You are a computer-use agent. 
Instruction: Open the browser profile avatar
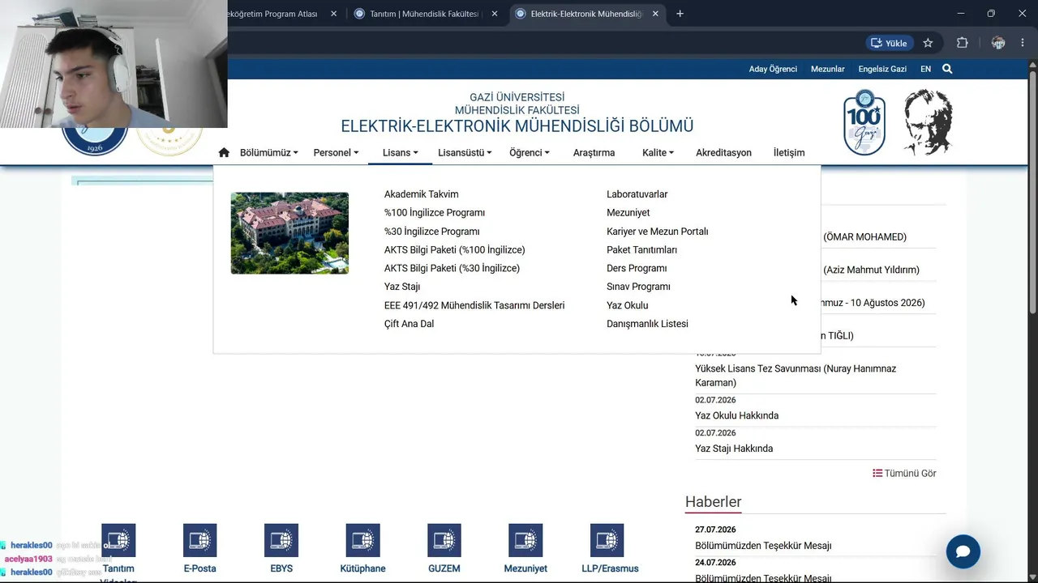click(x=998, y=43)
